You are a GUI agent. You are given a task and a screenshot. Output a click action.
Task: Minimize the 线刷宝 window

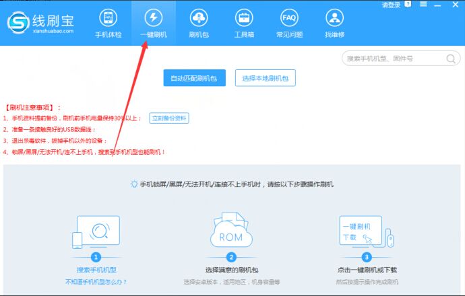[437, 5]
